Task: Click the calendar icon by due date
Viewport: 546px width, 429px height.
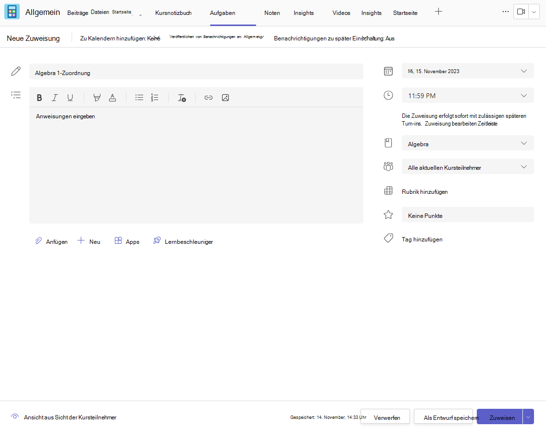Action: click(388, 71)
